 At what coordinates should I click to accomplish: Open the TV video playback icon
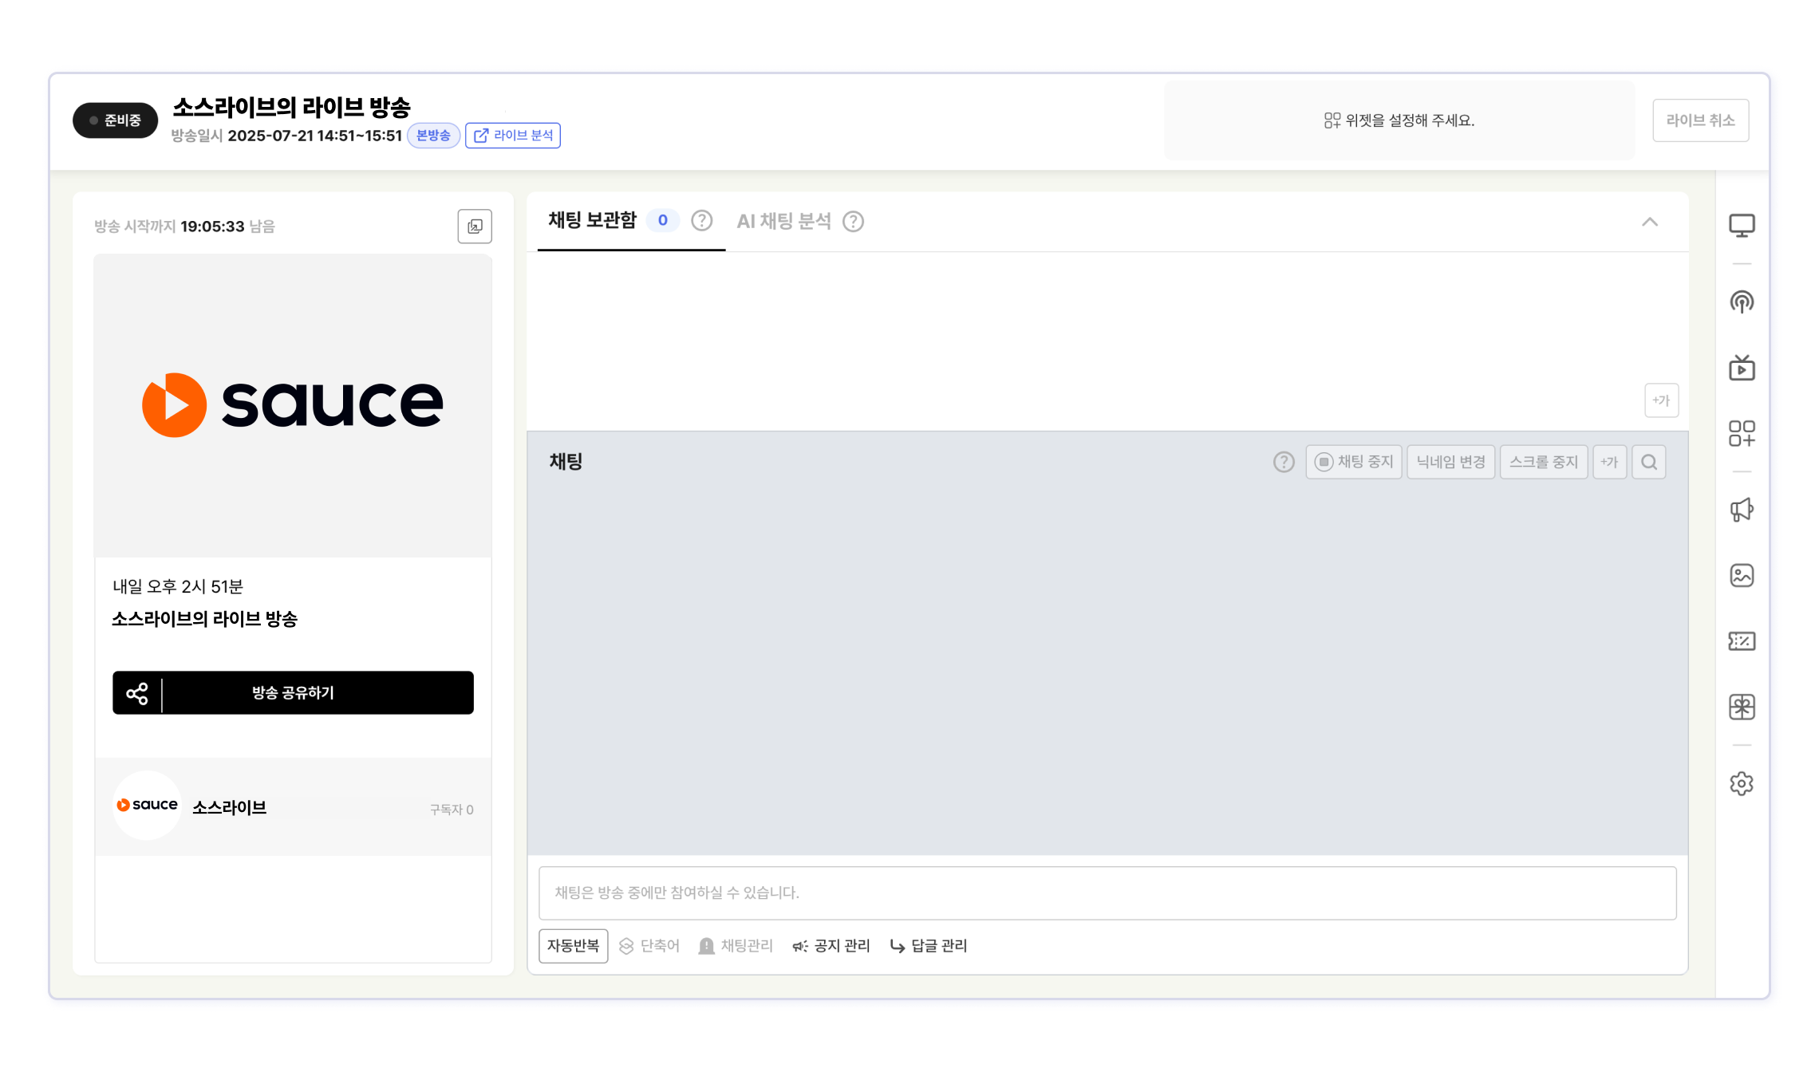pos(1742,368)
